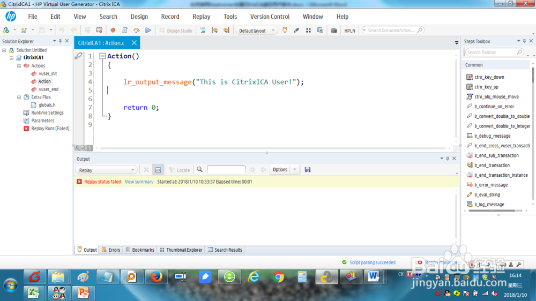This screenshot has width=536, height=301.
Task: Collapse the CitrixICA1 script node
Action: click(x=12, y=58)
